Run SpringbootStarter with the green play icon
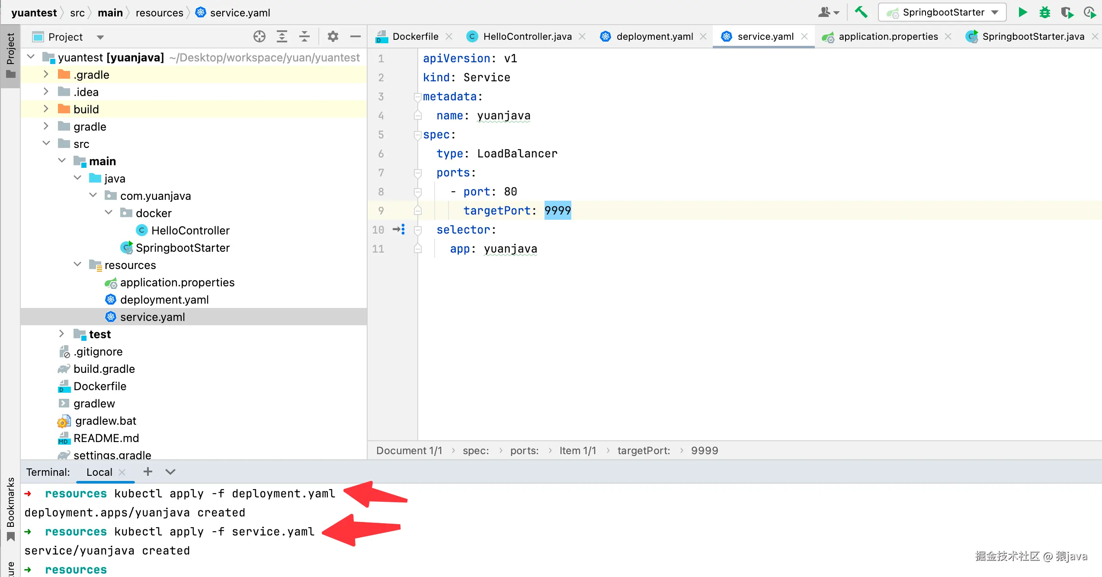1102x577 pixels. tap(1022, 12)
